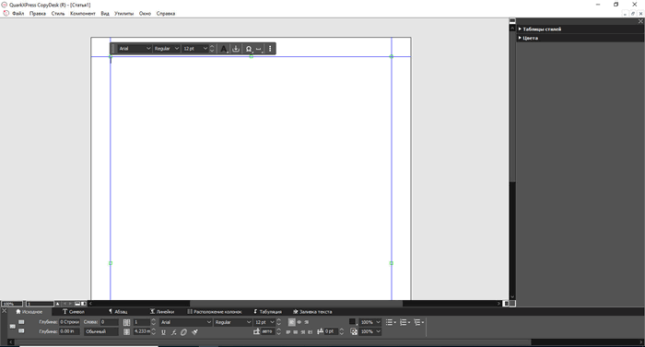Click the Глубина 0.00 in field
The width and height of the screenshot is (645, 347).
click(69, 331)
